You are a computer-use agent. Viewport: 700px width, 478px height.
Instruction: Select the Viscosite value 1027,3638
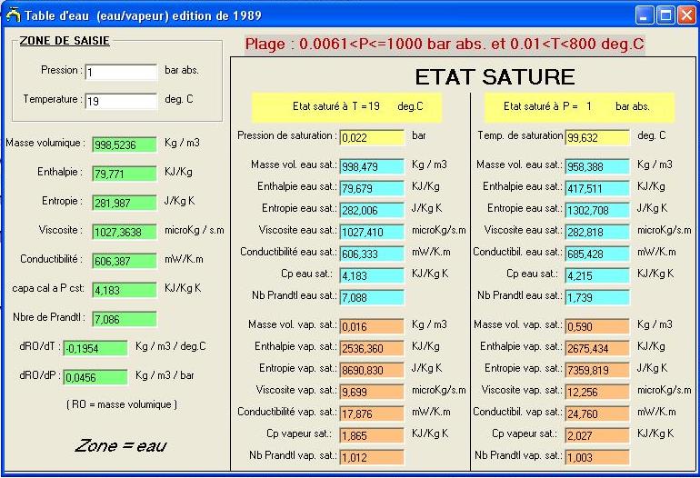[x=125, y=232]
